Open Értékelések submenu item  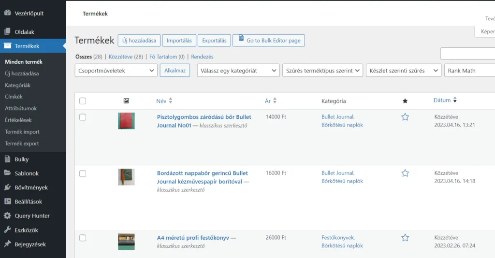pos(18,120)
